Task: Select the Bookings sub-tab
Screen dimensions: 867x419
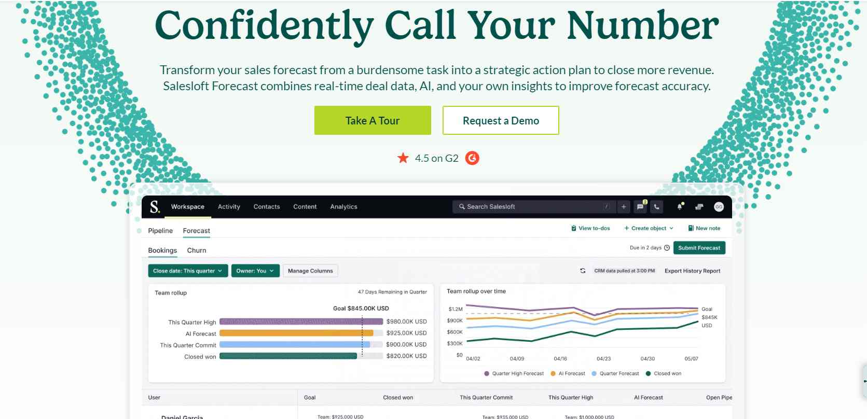Action: coord(162,250)
